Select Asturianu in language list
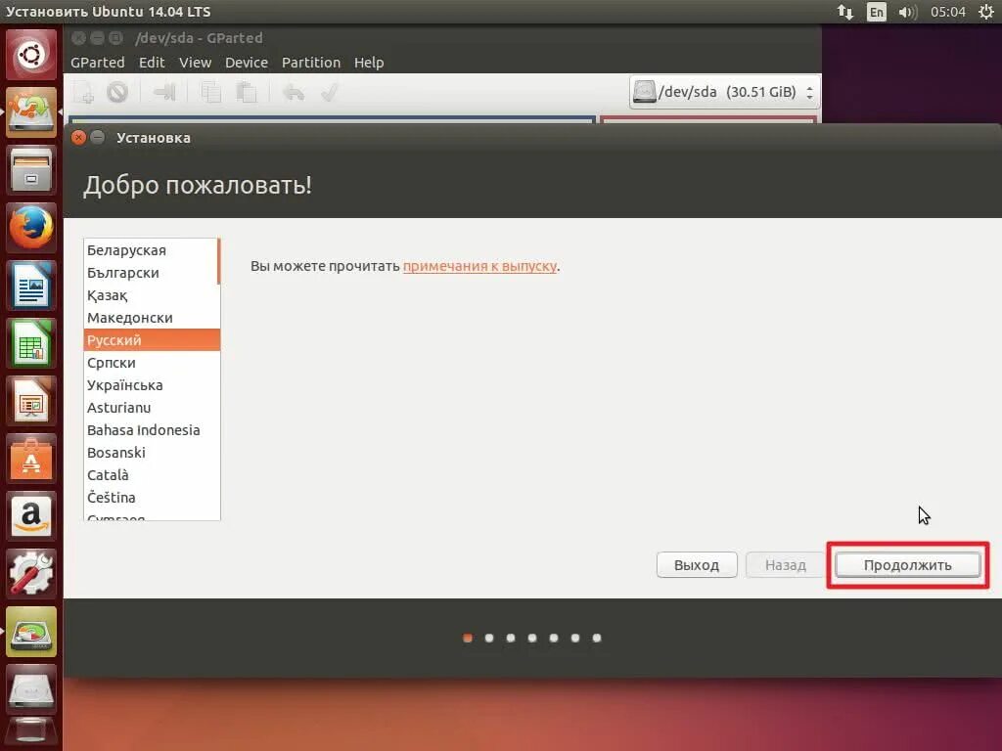The height and width of the screenshot is (751, 1002). (x=152, y=408)
